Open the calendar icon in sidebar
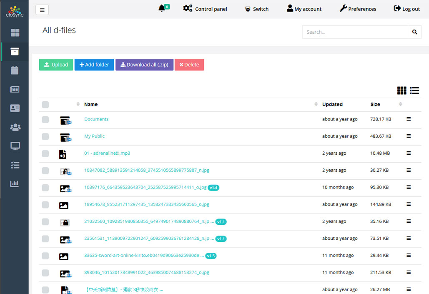This screenshot has width=429, height=294. coord(15,70)
